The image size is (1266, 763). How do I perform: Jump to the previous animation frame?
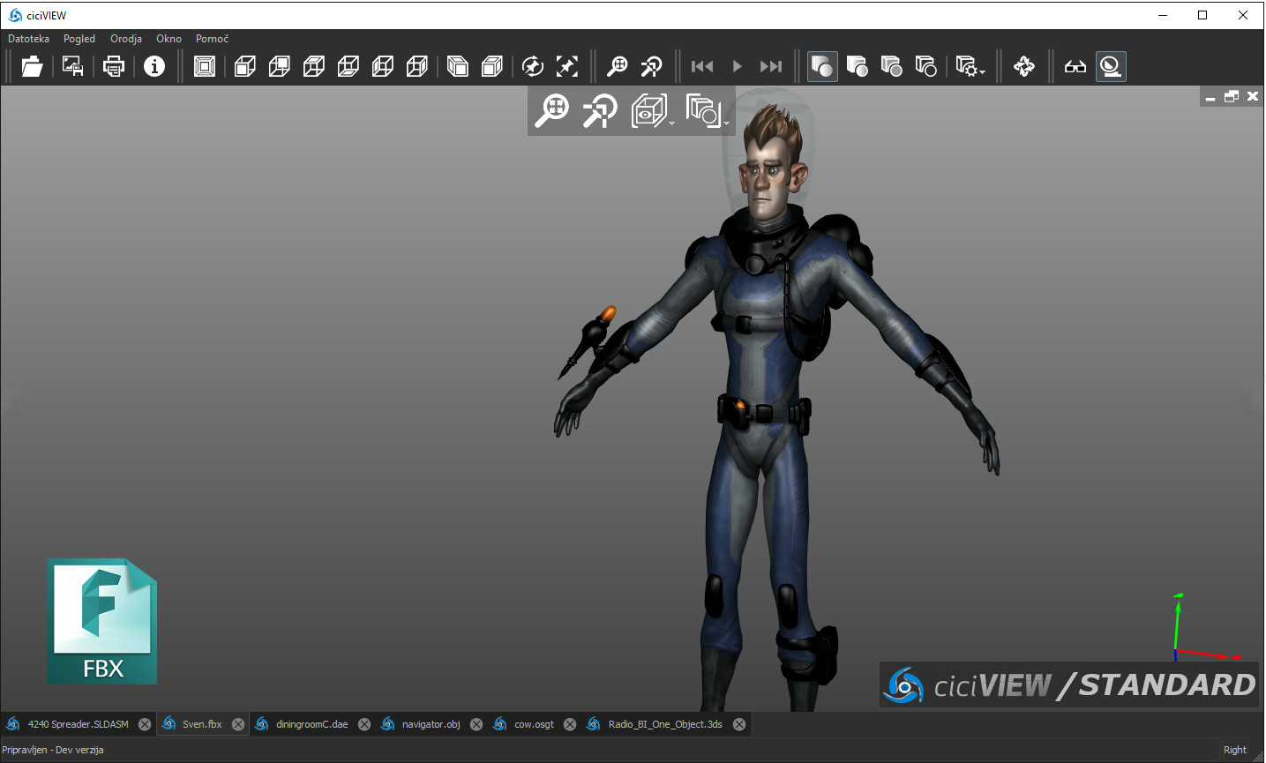pos(702,66)
